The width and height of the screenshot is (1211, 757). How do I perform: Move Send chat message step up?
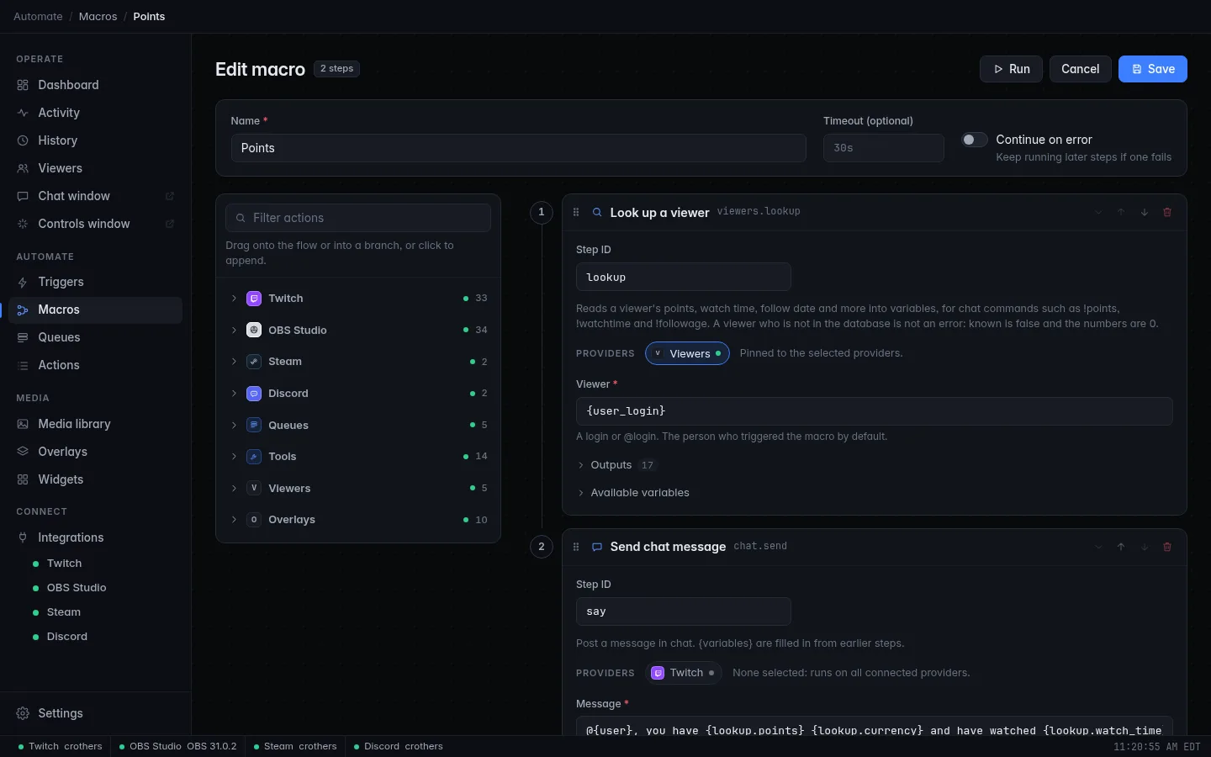[x=1121, y=547]
